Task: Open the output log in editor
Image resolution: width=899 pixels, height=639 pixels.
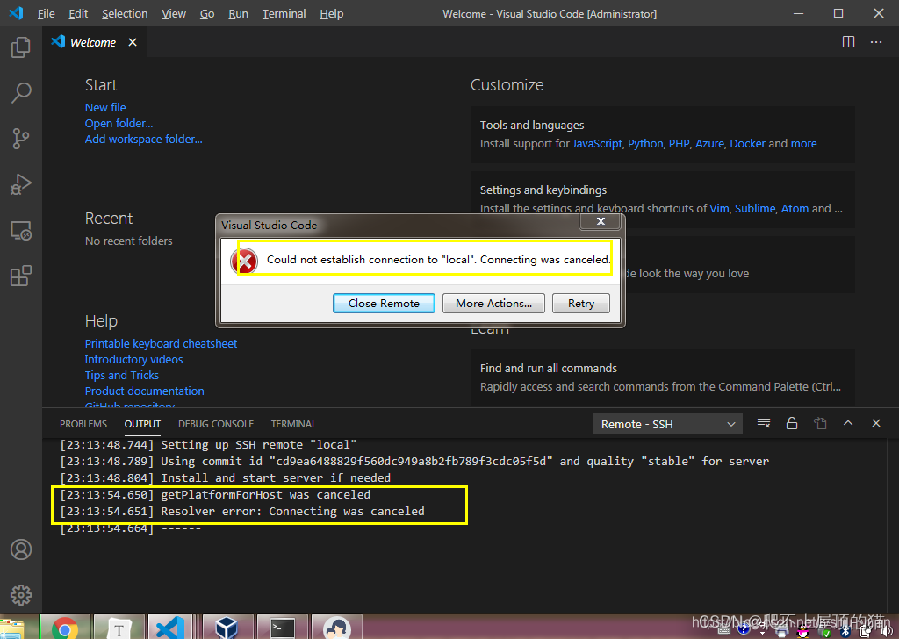Action: click(x=820, y=424)
